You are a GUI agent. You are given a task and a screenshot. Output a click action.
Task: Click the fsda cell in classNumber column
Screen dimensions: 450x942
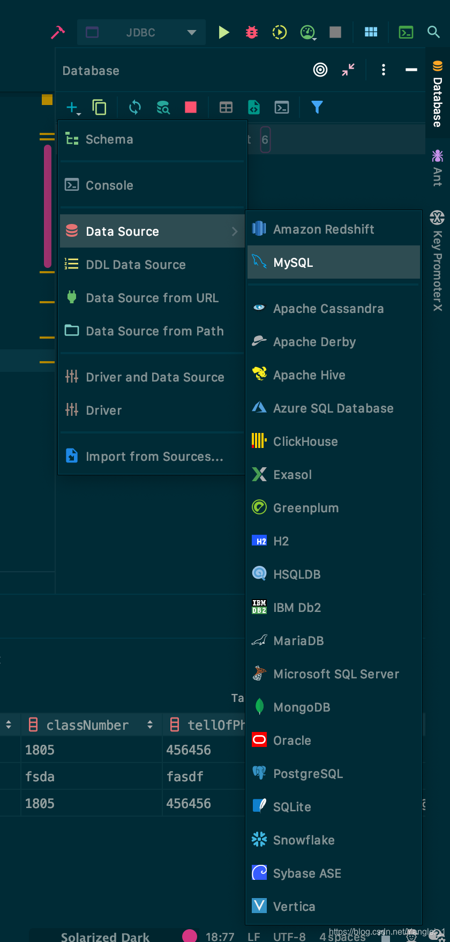pyautogui.click(x=91, y=776)
